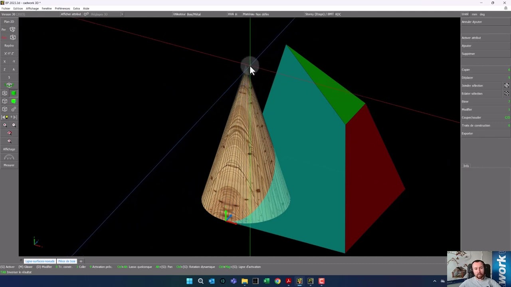Screen dimensions: 511x287
Task: Click the axonometric view cube icon
Action: click(12, 37)
